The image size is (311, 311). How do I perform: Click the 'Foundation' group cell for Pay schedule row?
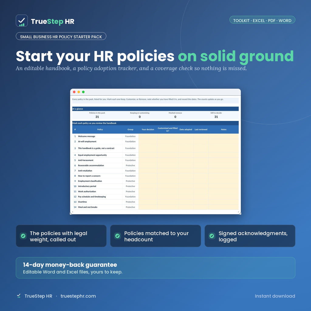coord(130,197)
